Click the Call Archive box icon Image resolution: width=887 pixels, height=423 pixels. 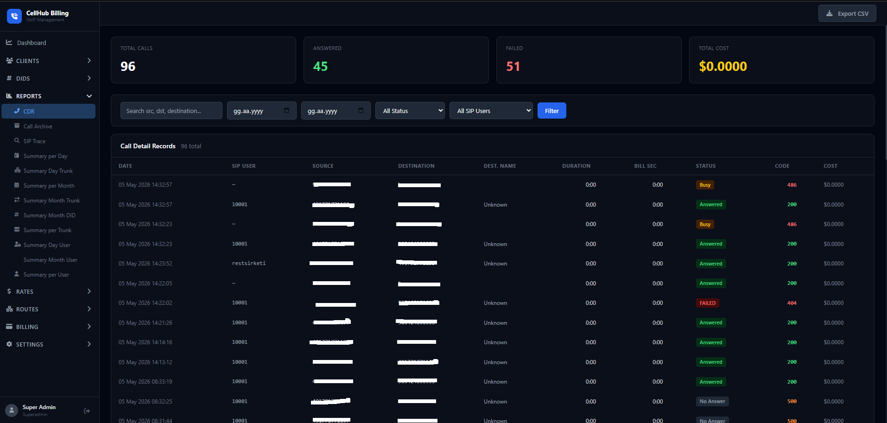pyautogui.click(x=17, y=126)
